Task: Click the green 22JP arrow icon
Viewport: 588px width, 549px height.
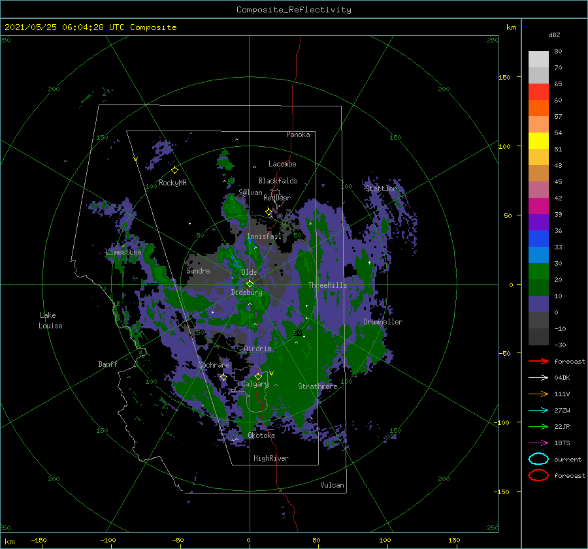Action: coord(538,426)
